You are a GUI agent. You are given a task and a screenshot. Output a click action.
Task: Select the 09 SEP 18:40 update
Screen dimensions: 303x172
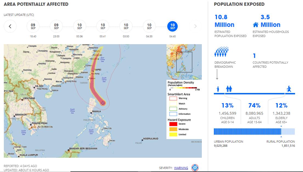(33, 26)
